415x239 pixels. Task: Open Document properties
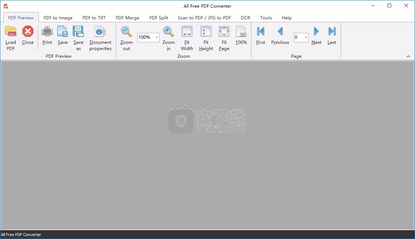100,32
